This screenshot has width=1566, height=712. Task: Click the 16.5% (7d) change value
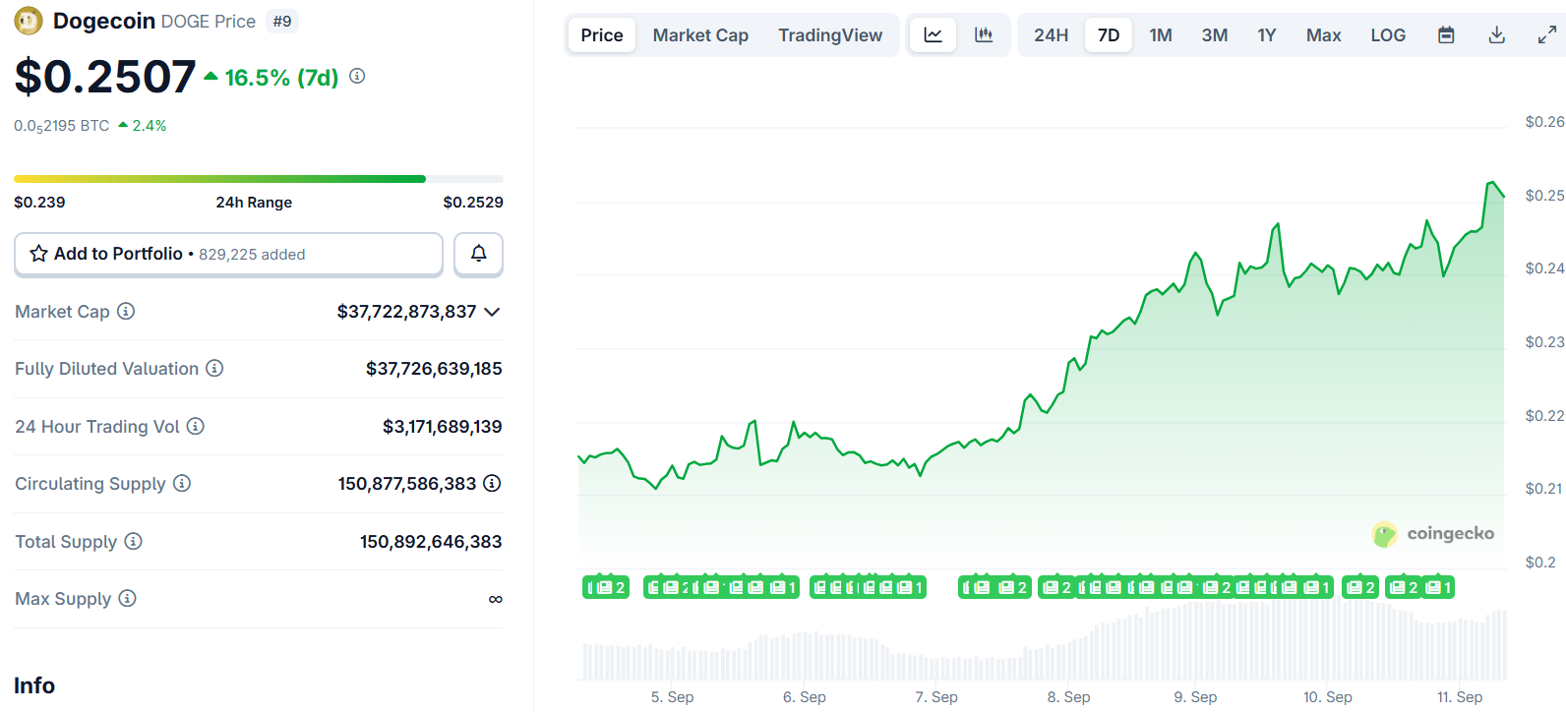pyautogui.click(x=281, y=78)
